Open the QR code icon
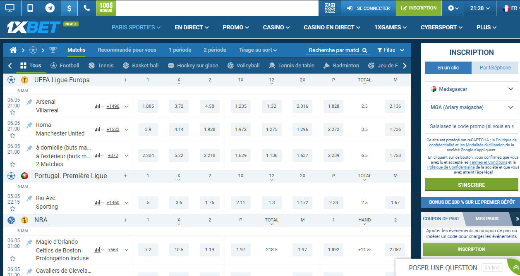Screen dimensions: 520x276 tap(330, 8)
